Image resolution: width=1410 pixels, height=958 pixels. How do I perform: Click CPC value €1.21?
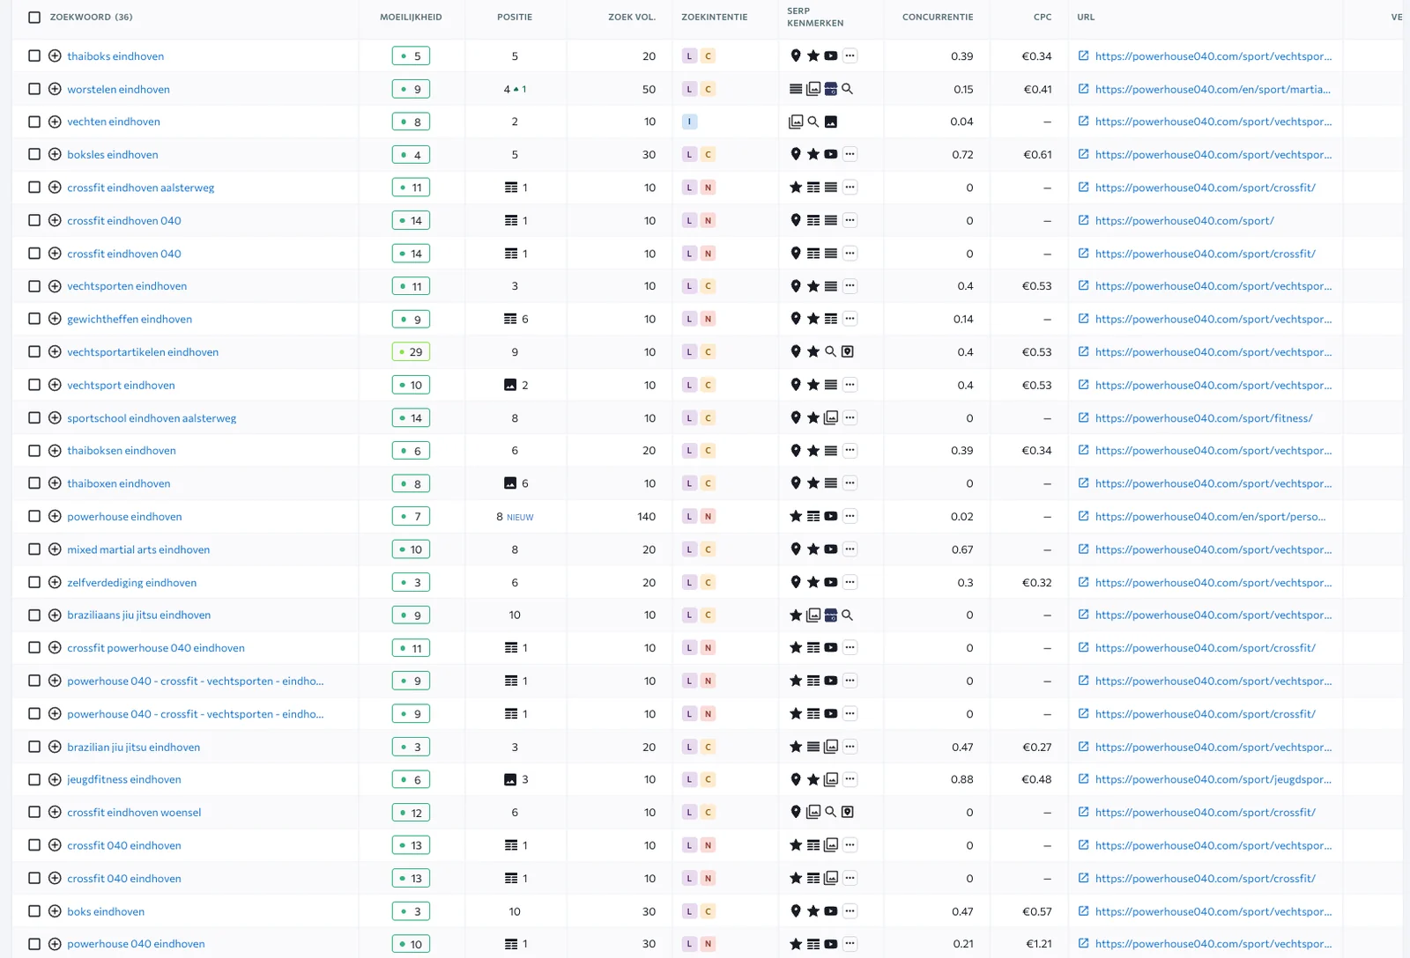coord(1039,944)
